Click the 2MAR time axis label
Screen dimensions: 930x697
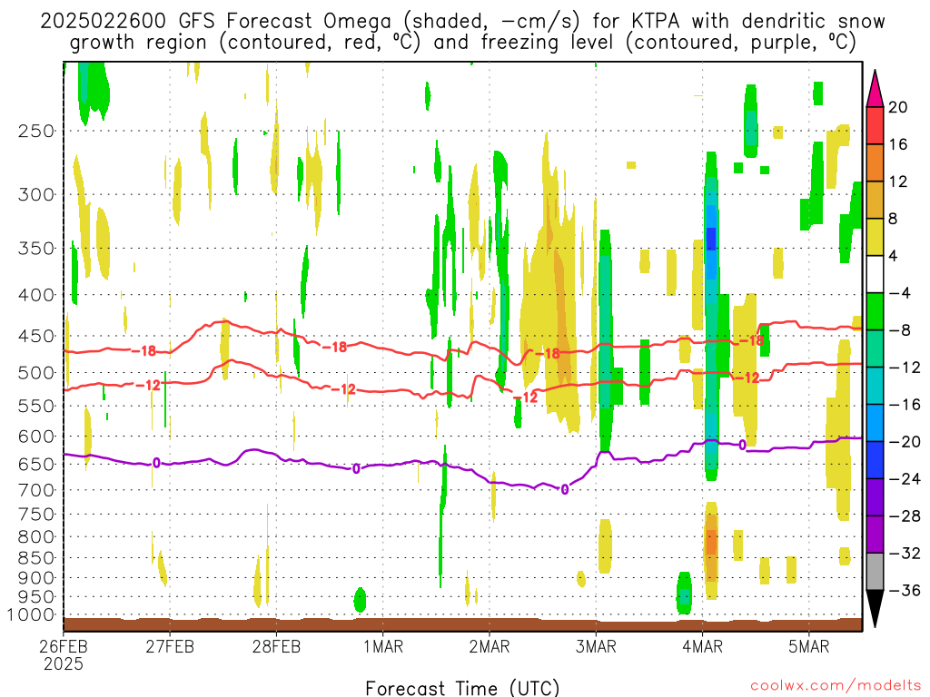coord(490,646)
